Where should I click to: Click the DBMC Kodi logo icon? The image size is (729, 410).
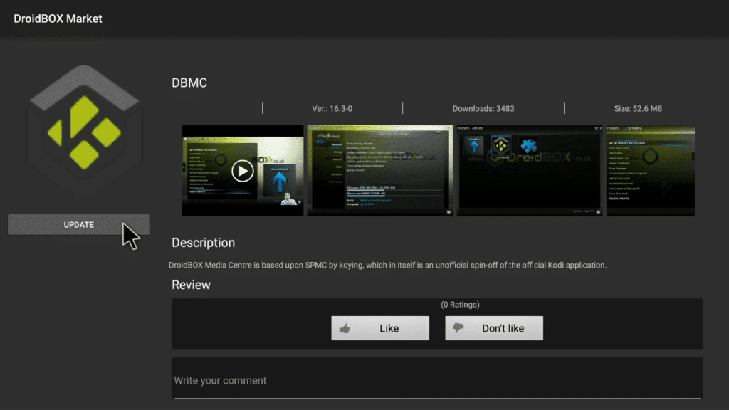pyautogui.click(x=84, y=132)
